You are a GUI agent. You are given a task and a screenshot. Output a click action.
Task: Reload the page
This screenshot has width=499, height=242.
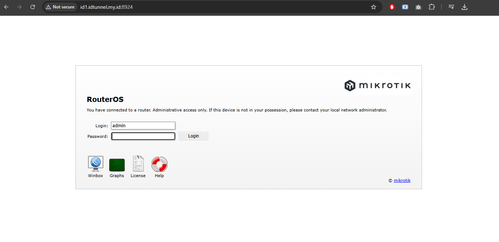tap(33, 7)
